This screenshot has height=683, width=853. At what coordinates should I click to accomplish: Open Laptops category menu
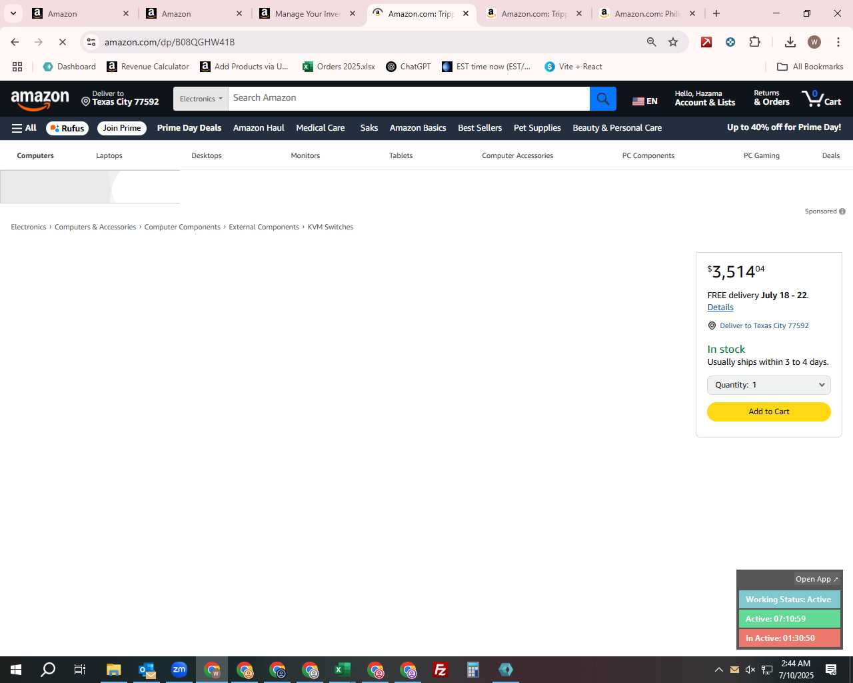tap(109, 155)
